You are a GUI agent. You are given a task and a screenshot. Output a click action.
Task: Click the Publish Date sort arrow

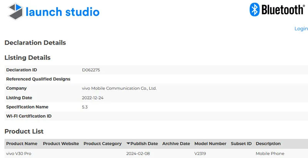tap(128, 143)
